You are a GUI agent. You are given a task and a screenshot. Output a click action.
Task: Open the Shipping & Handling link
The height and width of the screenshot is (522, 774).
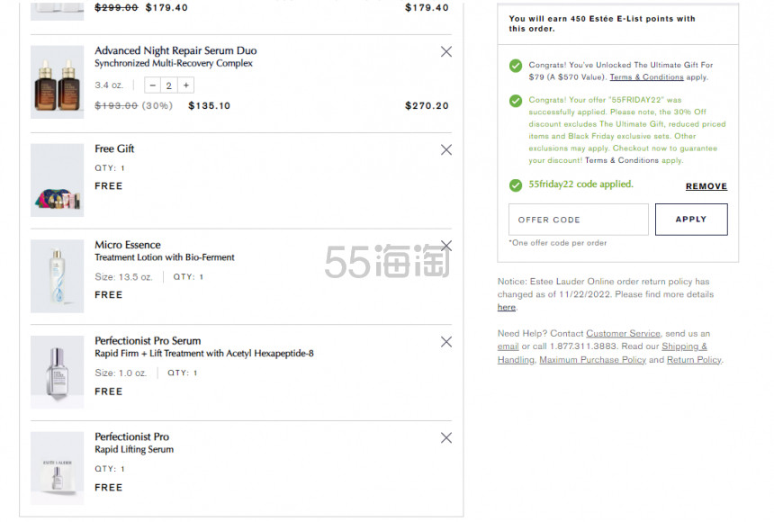[x=602, y=353]
